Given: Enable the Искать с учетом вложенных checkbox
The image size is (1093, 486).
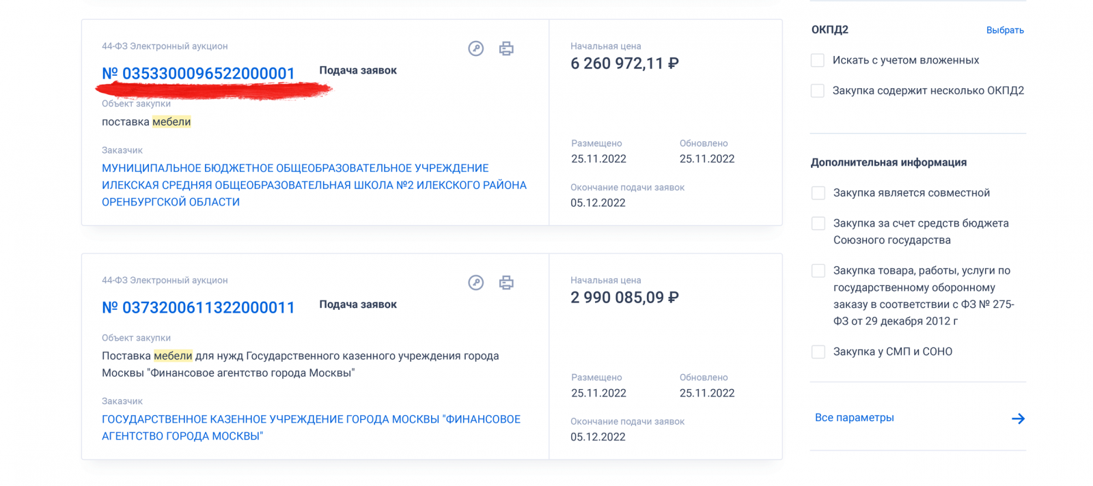Looking at the screenshot, I should [818, 60].
